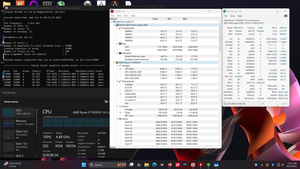
Task: Open Task View from the taskbar
Action: coord(131,165)
